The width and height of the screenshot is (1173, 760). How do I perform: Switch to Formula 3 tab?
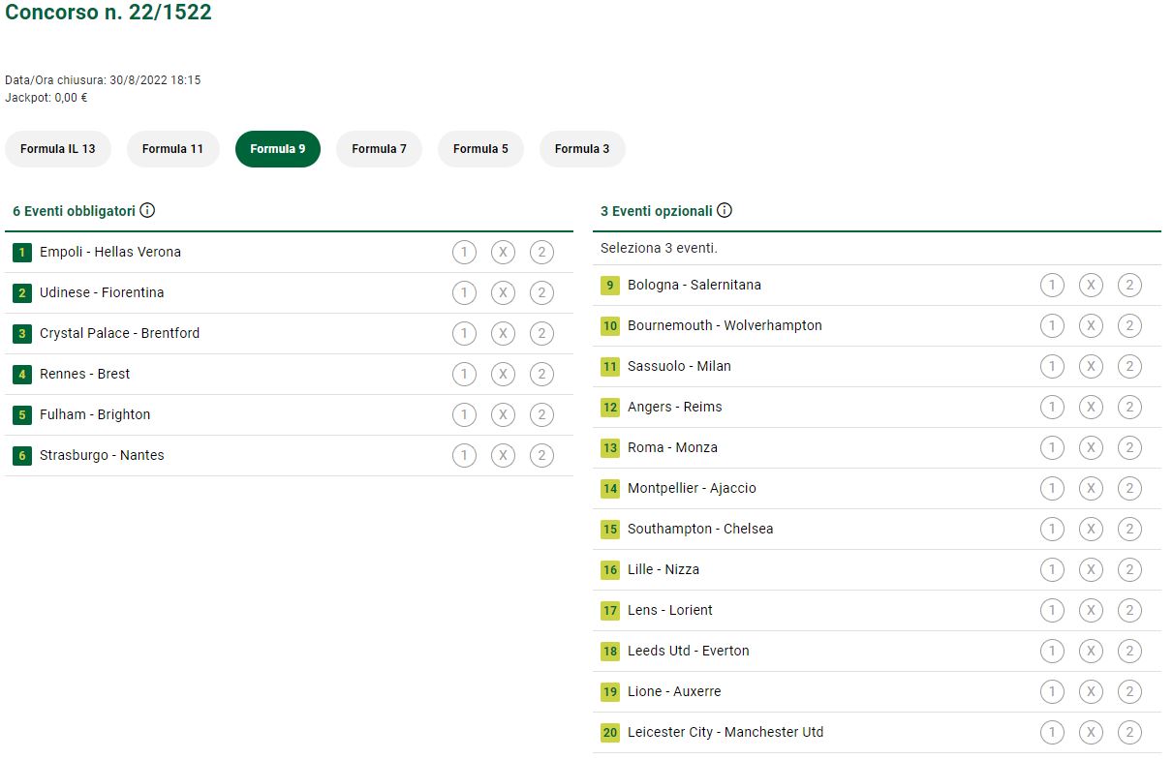coord(582,149)
